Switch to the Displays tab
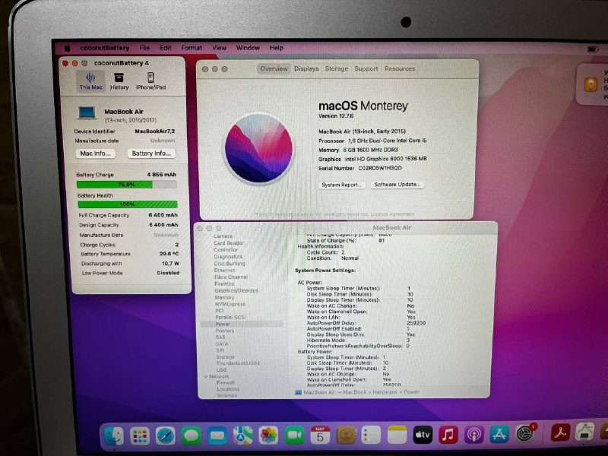This screenshot has height=456, width=608. click(x=306, y=68)
